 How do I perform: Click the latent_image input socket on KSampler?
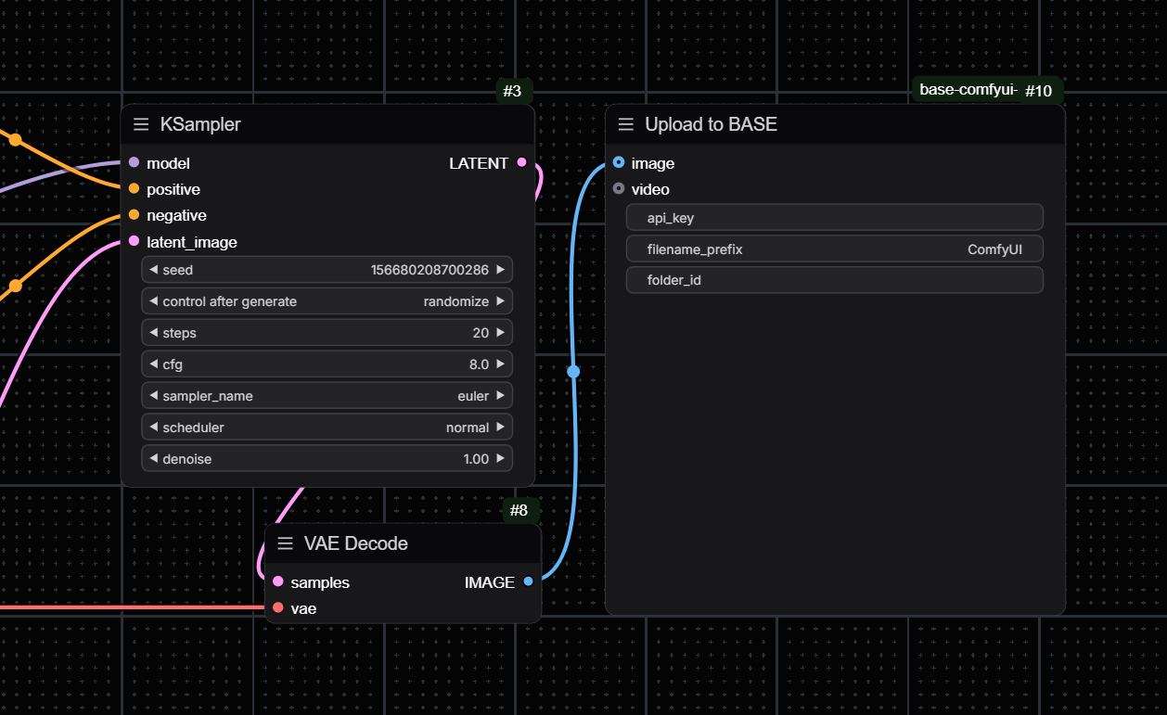tap(134, 241)
